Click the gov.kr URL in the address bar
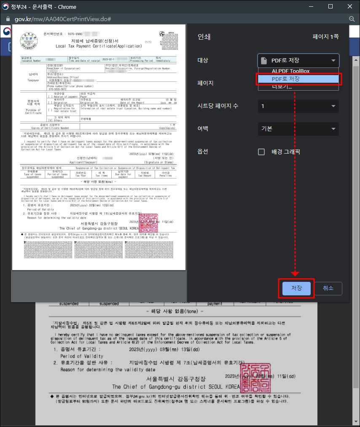 pyautogui.click(x=59, y=19)
